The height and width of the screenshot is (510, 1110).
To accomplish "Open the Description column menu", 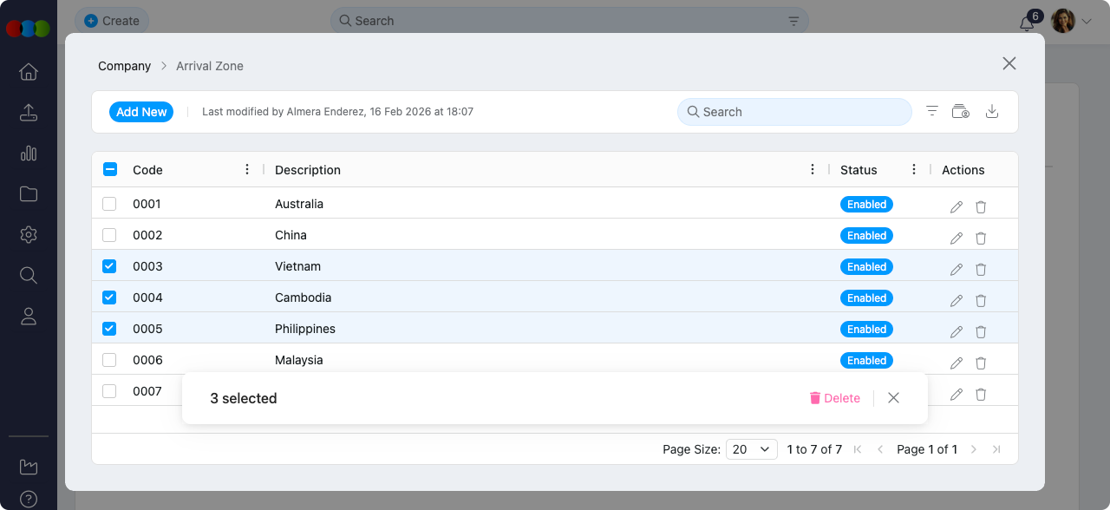I will point(813,170).
